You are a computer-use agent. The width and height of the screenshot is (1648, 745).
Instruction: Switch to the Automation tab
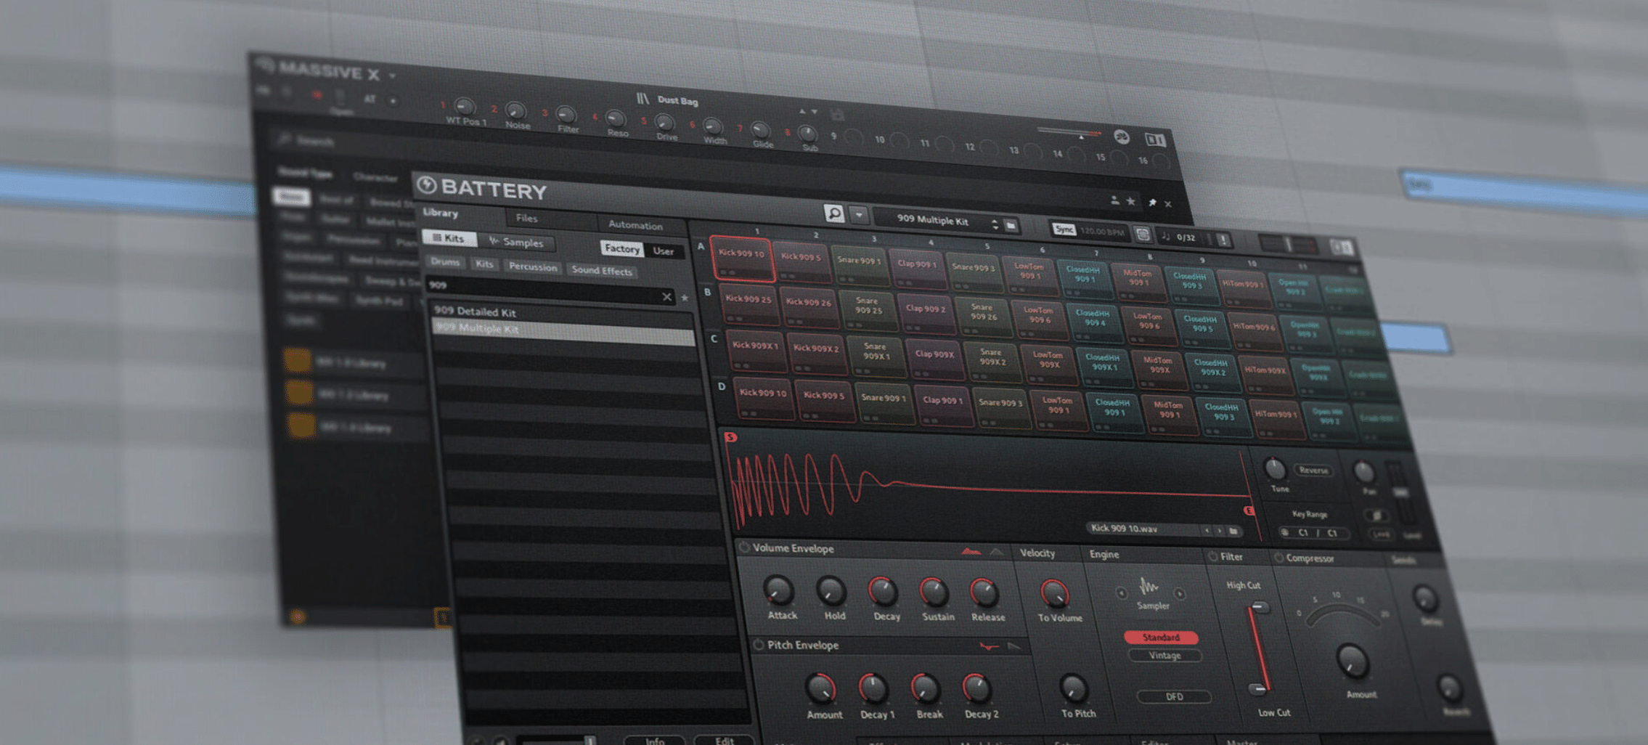[x=635, y=225]
